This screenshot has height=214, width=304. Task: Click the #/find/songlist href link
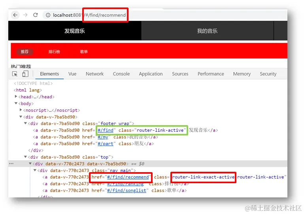[x=127, y=191]
